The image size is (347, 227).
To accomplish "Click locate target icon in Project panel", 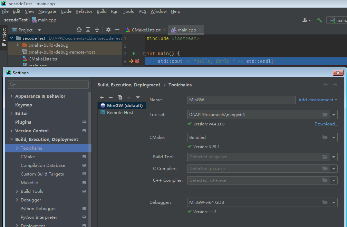I will click(x=79, y=30).
